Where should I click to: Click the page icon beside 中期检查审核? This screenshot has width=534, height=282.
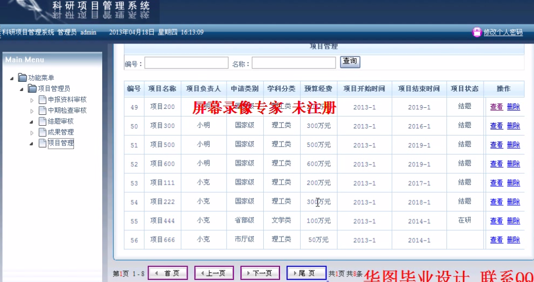[42, 111]
